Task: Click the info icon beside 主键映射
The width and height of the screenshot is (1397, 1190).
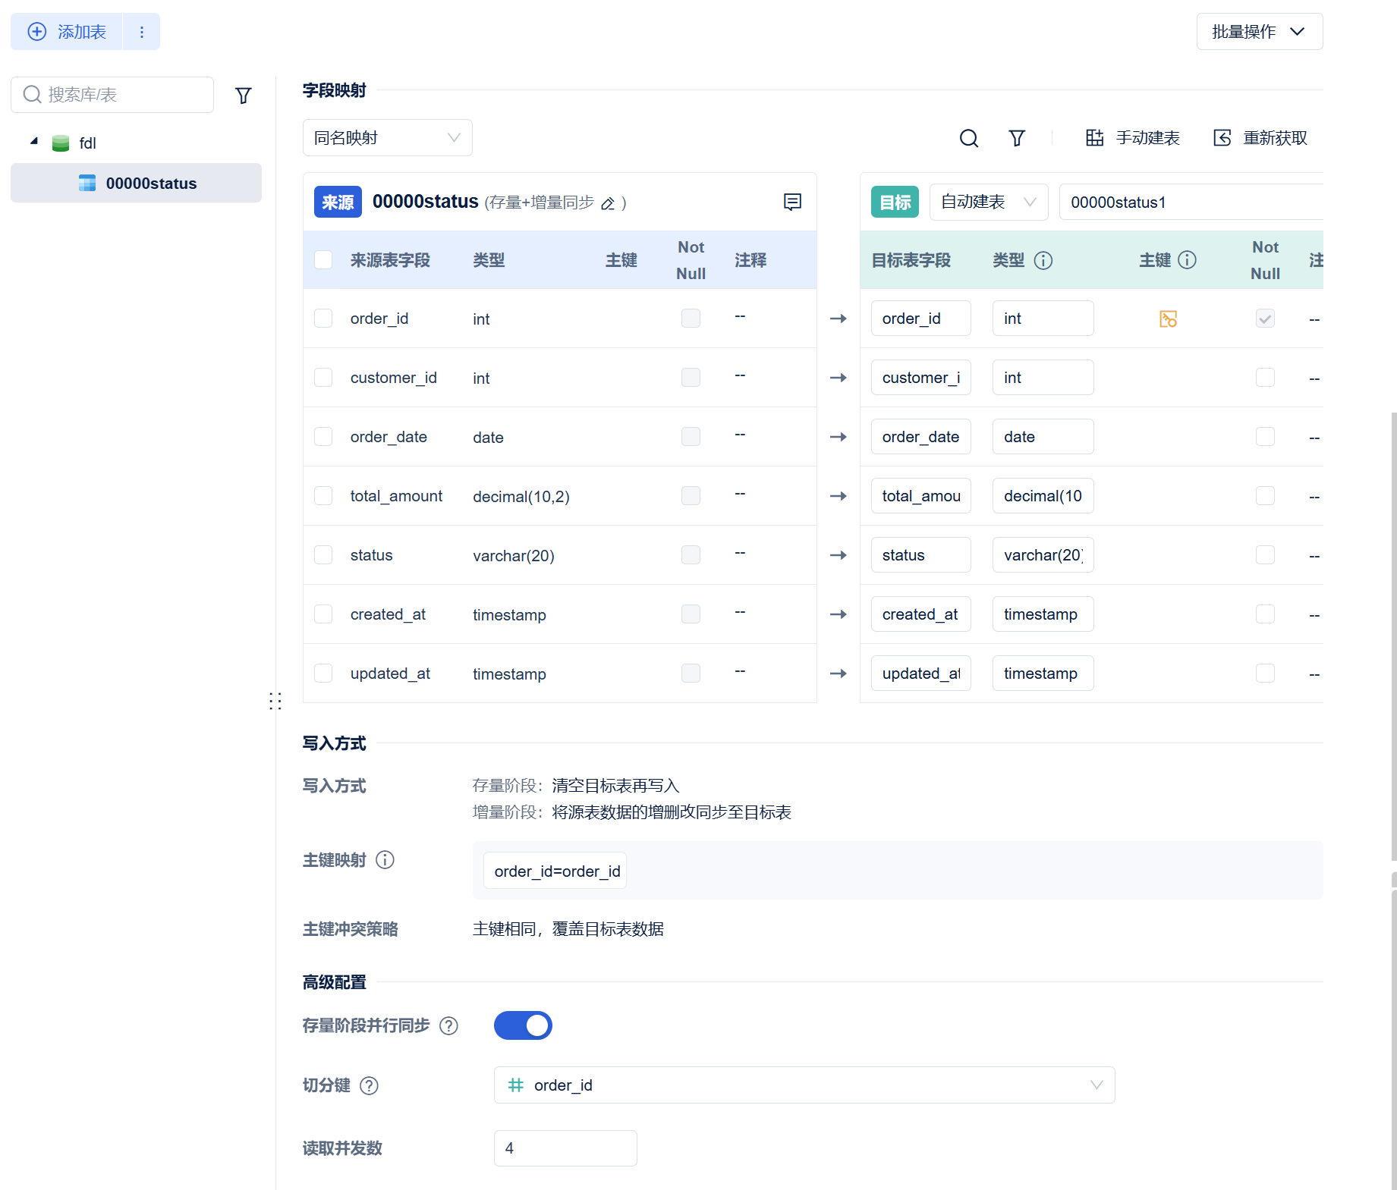Action: coord(385,859)
